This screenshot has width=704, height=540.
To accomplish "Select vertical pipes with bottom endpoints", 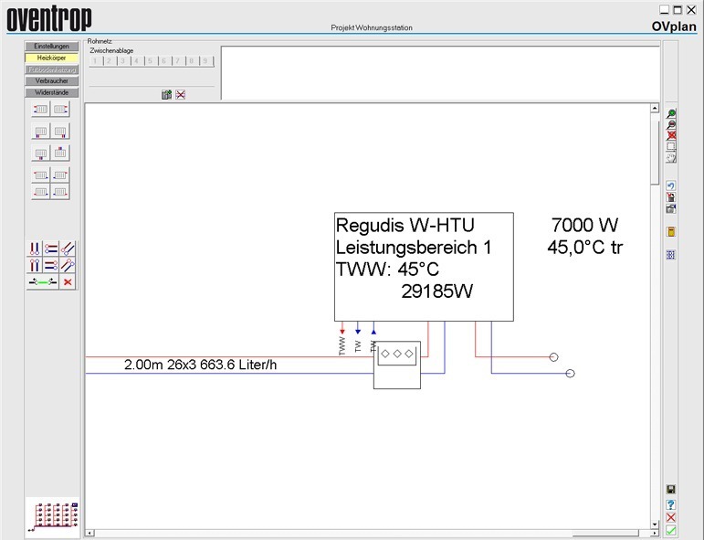I will click(35, 249).
